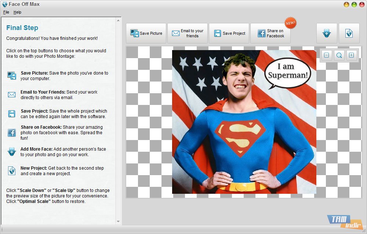Click the 'Email to Your Friends:' bold label text

coord(43,92)
